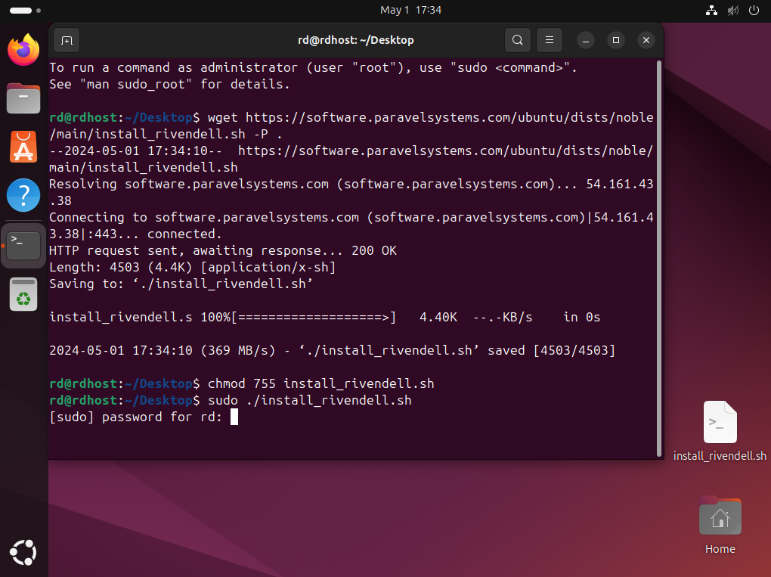Click the Terminal icon in the dock
This screenshot has width=771, height=577.
(x=23, y=245)
